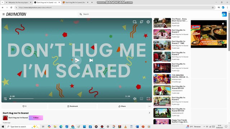Viewport: 230px width, 129px height.
Task: Click the video progress bar
Action: pyautogui.click(x=70, y=99)
